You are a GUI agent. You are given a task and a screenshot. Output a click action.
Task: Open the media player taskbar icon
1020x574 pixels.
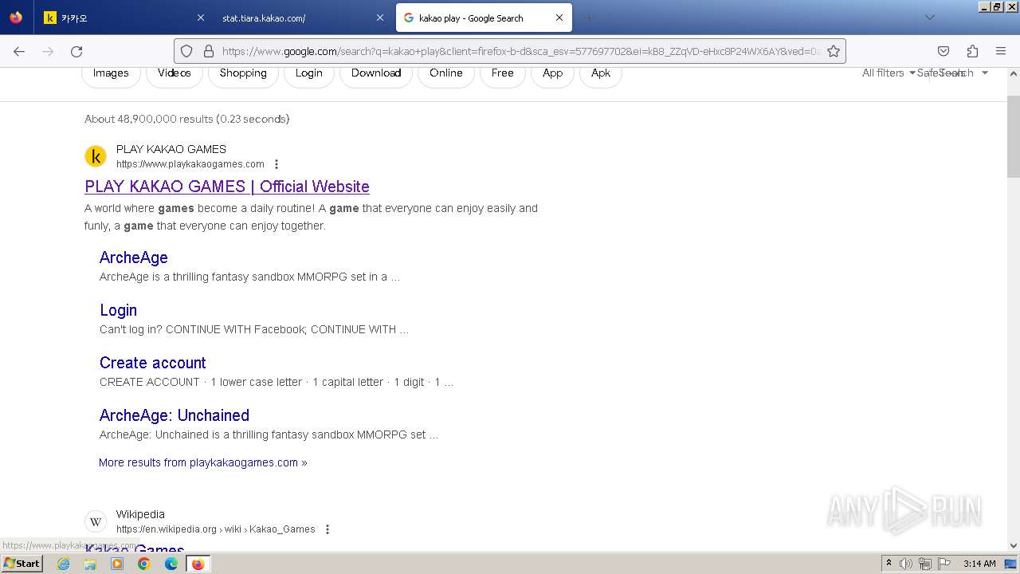117,564
